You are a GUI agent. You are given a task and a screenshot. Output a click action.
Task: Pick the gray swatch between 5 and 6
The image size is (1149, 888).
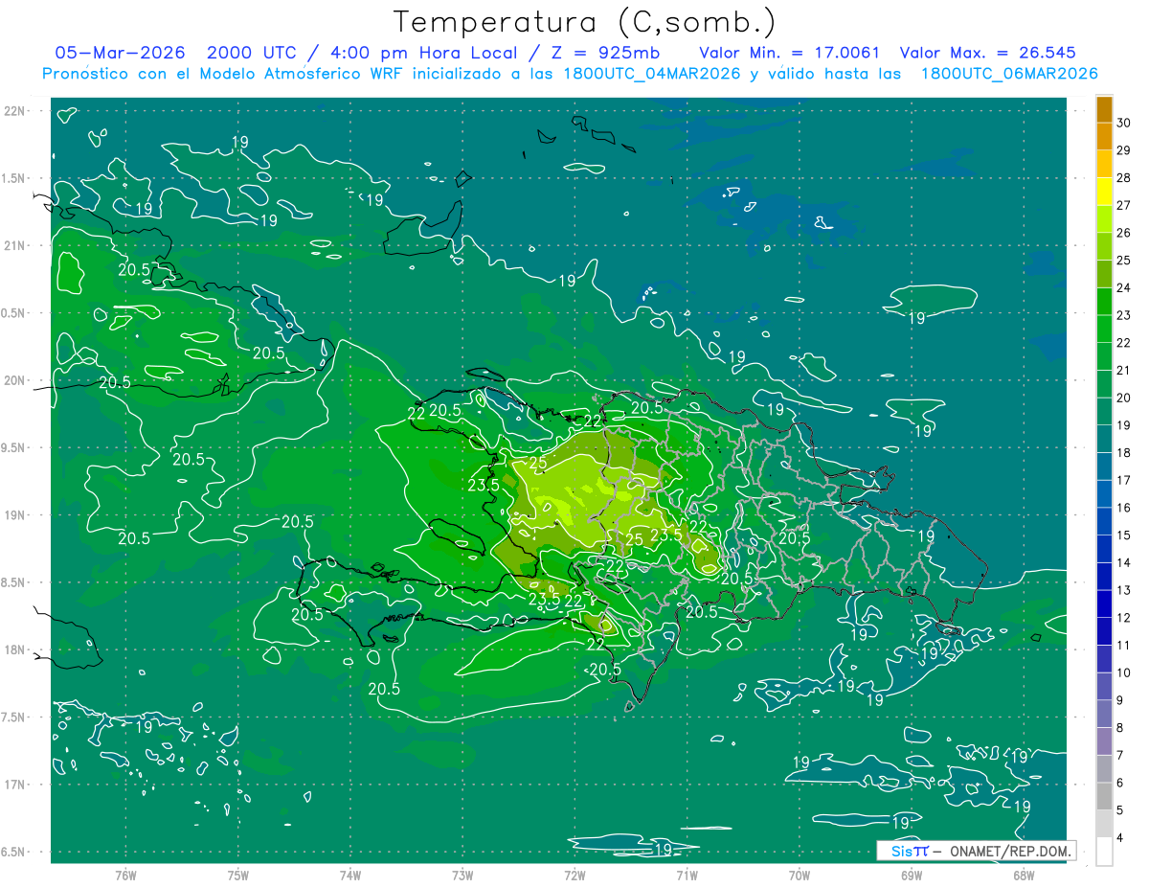pos(1104,796)
